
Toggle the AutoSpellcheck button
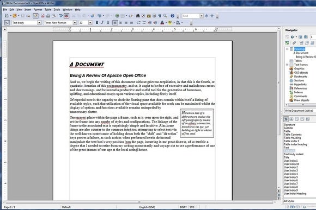[66, 16]
